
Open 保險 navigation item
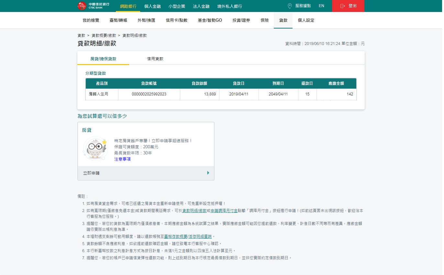(264, 20)
